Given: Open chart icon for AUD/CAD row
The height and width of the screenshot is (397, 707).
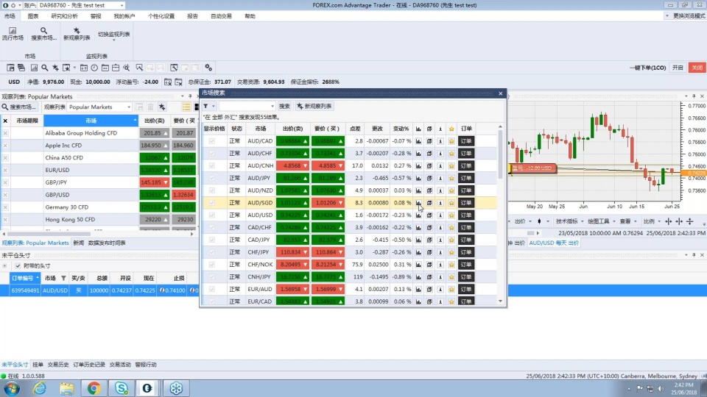Looking at the screenshot, I should coord(418,141).
